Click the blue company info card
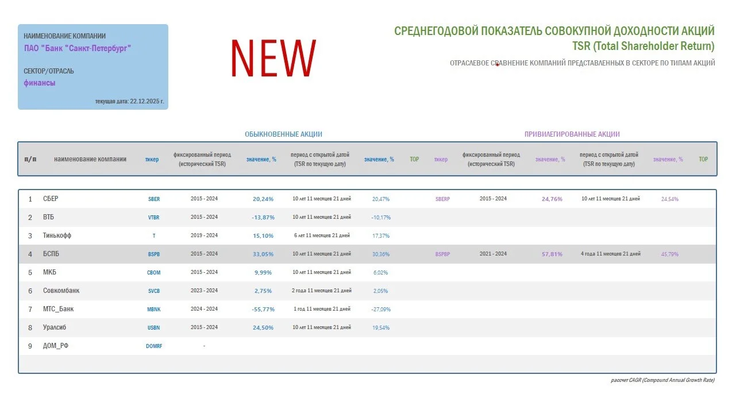Screen dimensions: 736x398 coord(93,67)
